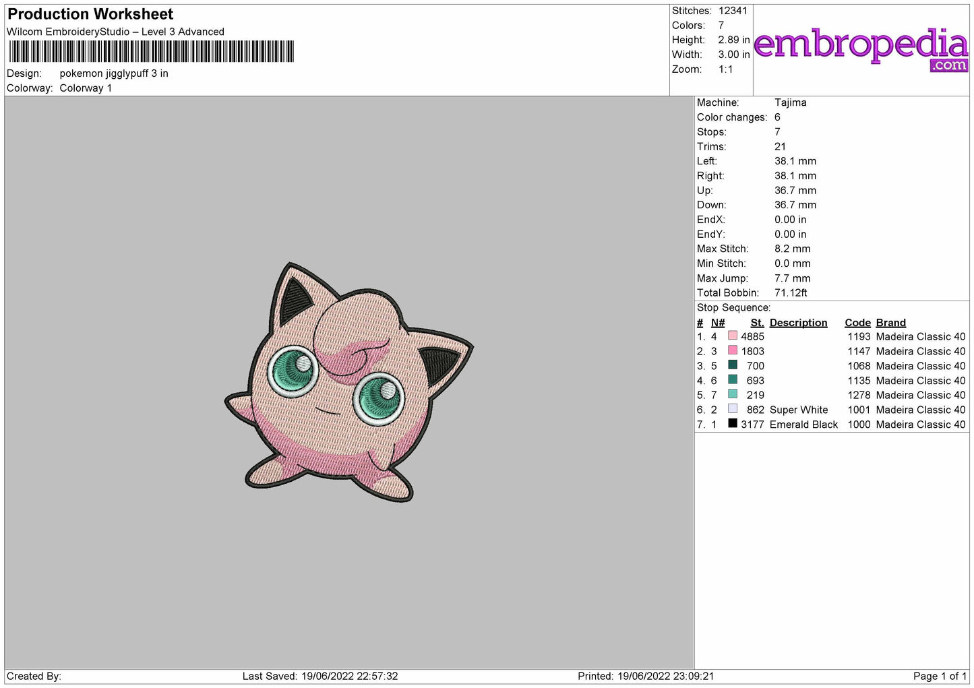Click the Jigglypuff embroidery design preview
Viewport: 974px width, 688px height.
349,382
